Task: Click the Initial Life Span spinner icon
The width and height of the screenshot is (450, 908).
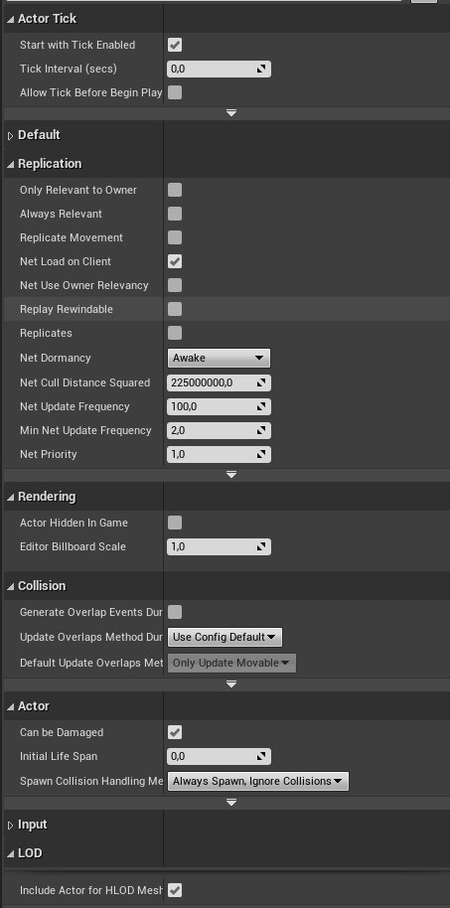Action: pyautogui.click(x=262, y=756)
